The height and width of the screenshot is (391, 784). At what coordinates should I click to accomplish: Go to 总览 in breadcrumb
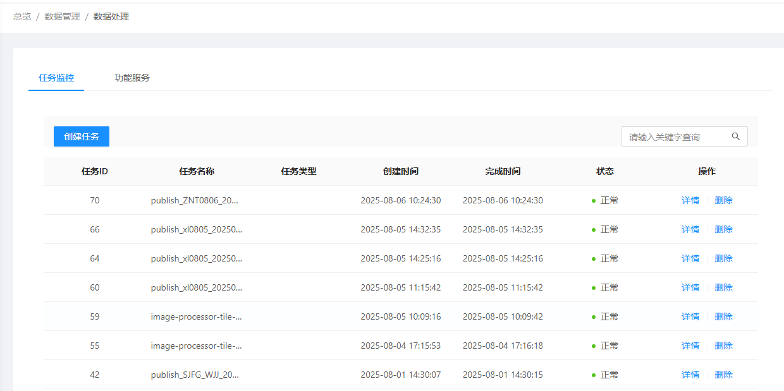(x=22, y=16)
